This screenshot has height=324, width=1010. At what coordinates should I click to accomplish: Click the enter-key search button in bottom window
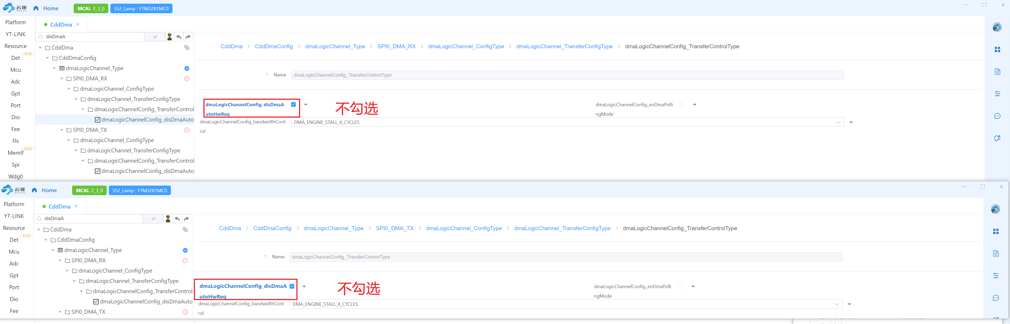[153, 219]
